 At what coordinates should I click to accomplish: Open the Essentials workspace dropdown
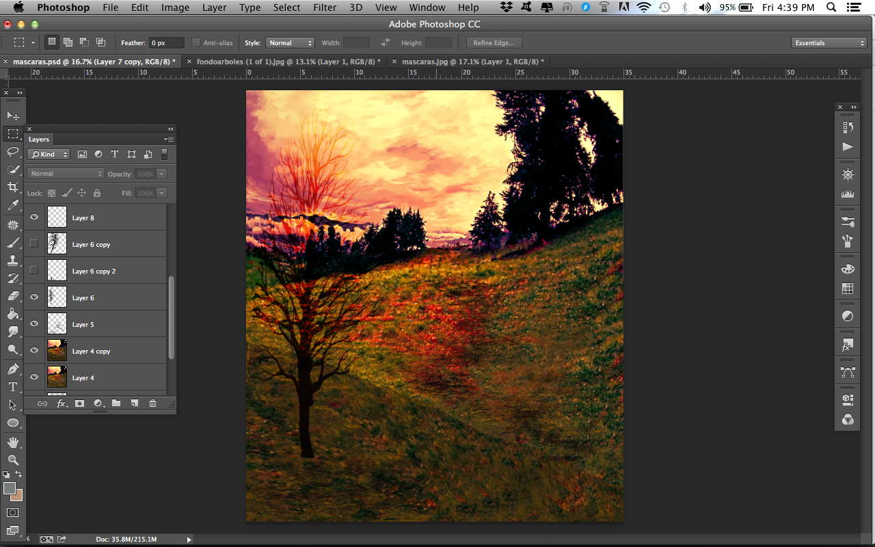(829, 43)
